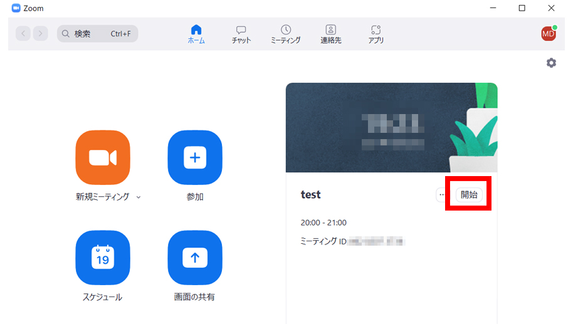Open the Apps (アプリ) tab
This screenshot has width=578, height=324.
376,34
